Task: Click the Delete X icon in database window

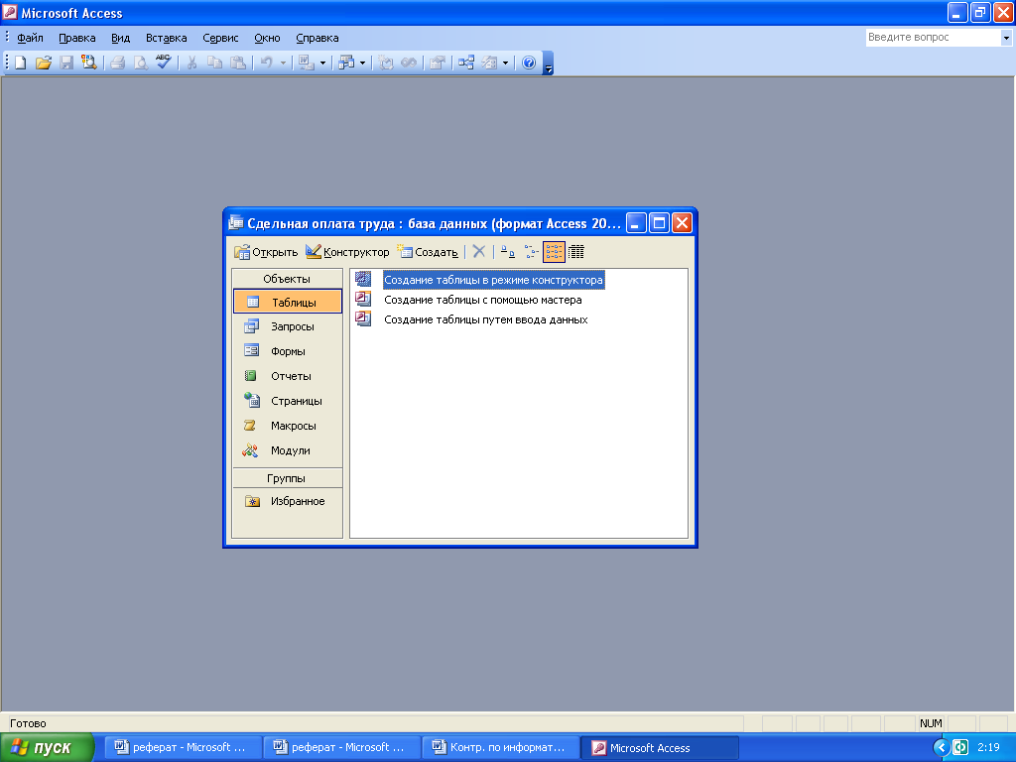Action: [479, 251]
